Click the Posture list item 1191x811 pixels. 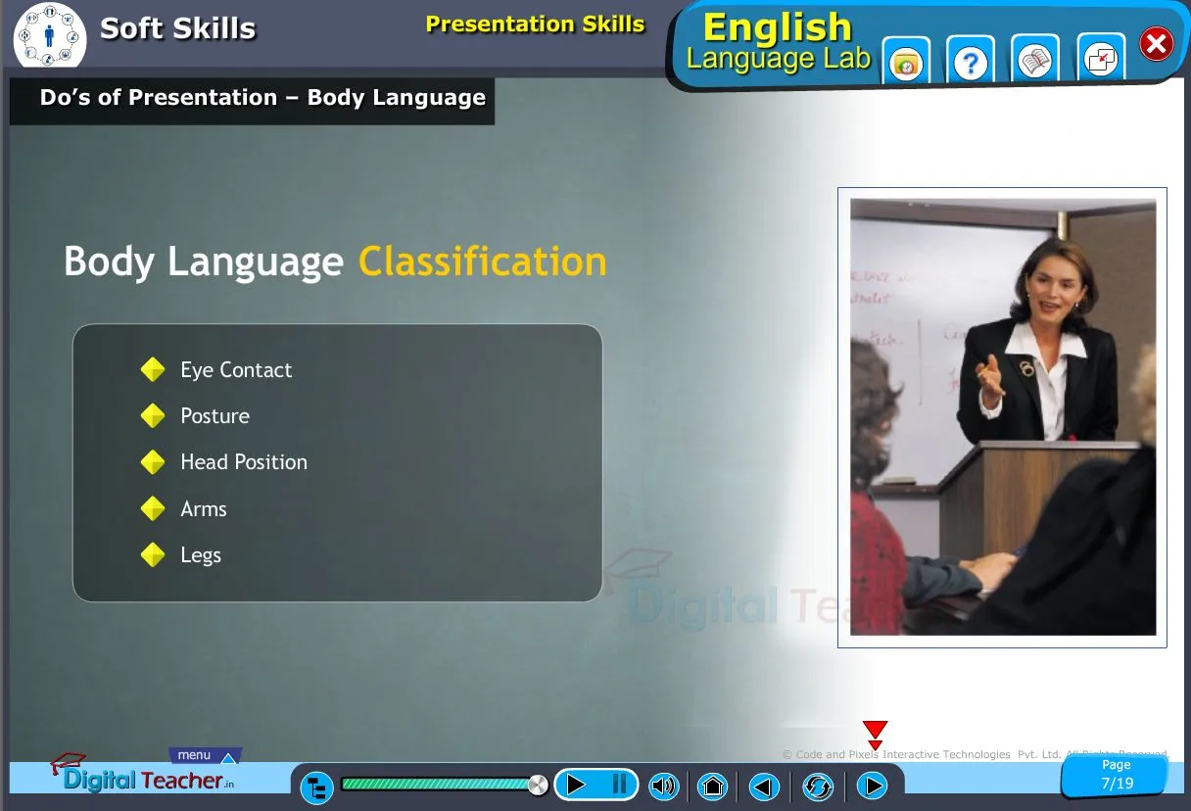pyautogui.click(x=214, y=416)
